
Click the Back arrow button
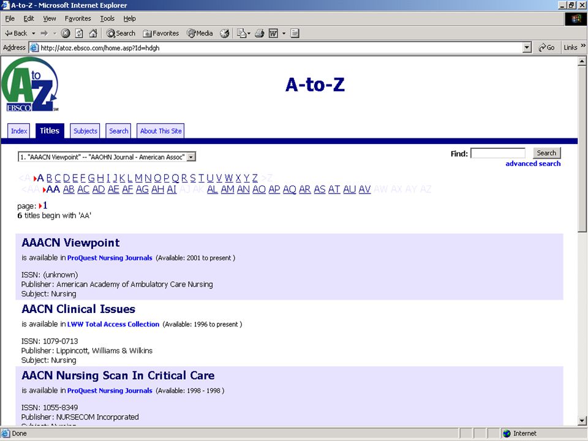click(16, 33)
